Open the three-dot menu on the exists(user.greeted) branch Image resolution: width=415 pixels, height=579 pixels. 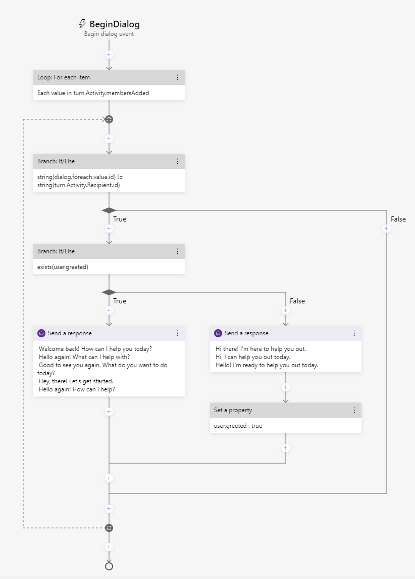click(x=177, y=251)
